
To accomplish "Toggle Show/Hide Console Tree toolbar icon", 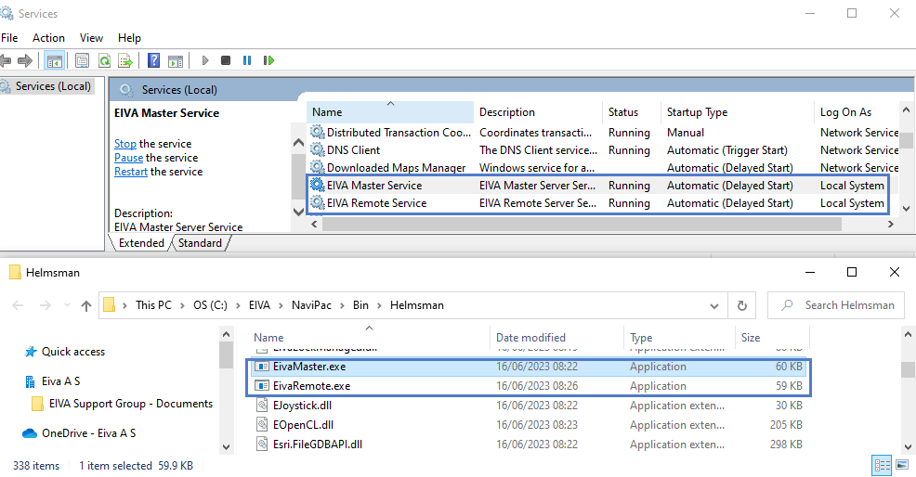I will 54,60.
